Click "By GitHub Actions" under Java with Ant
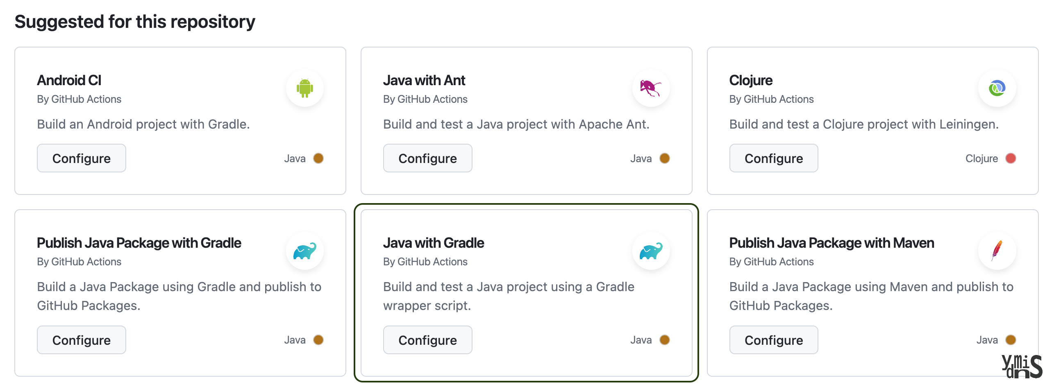 425,99
